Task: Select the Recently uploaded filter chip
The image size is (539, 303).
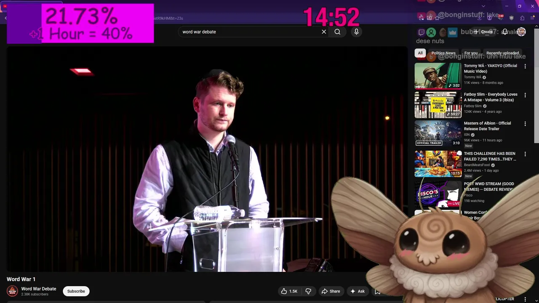Action: (502, 53)
